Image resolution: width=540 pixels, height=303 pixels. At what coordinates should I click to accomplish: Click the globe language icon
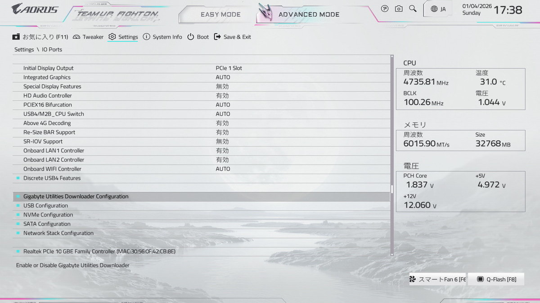pyautogui.click(x=434, y=9)
